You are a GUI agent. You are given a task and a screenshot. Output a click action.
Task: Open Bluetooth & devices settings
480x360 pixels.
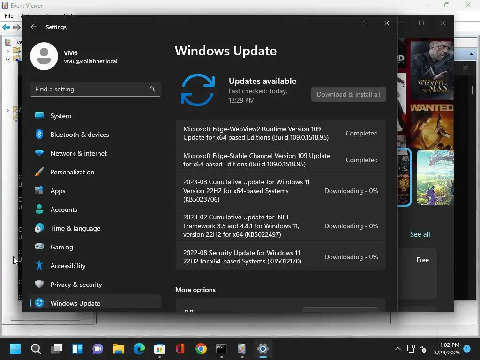96,135
